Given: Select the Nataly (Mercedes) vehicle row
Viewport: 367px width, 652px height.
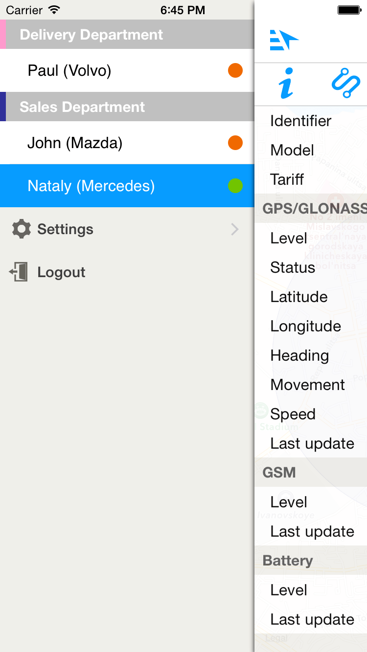Looking at the screenshot, I should click(127, 186).
